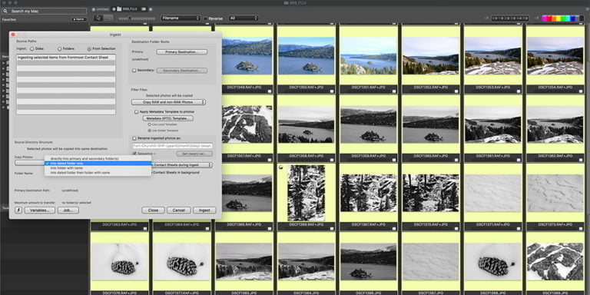590x295 pixels.
Task: Open the Filename sort dropdown
Action: click(x=181, y=18)
